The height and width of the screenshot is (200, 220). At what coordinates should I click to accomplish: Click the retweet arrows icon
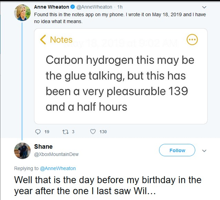[65, 131]
